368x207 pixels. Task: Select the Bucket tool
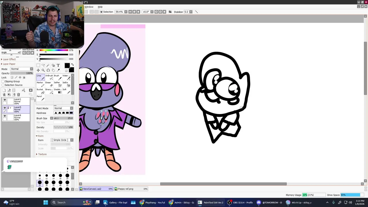(x=41, y=91)
